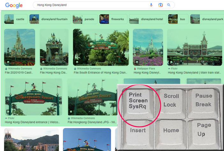Click the fountain chip's thumbnail picture

pos(34,19)
